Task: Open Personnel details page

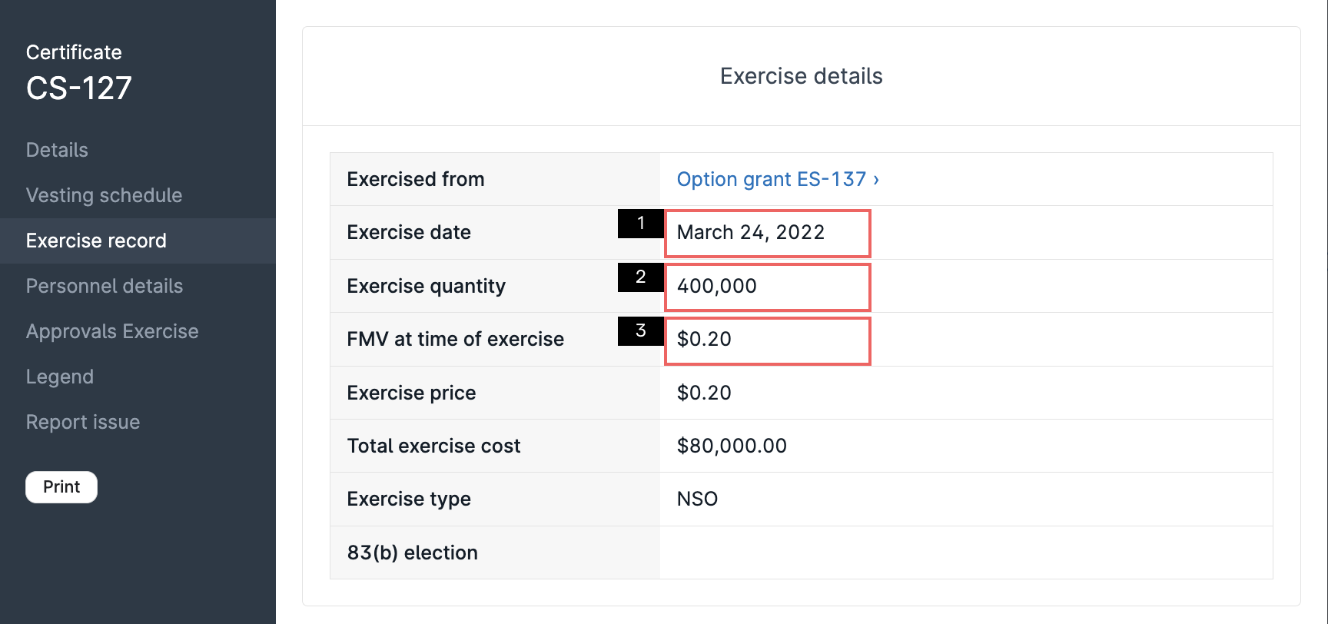Action: pyautogui.click(x=105, y=286)
